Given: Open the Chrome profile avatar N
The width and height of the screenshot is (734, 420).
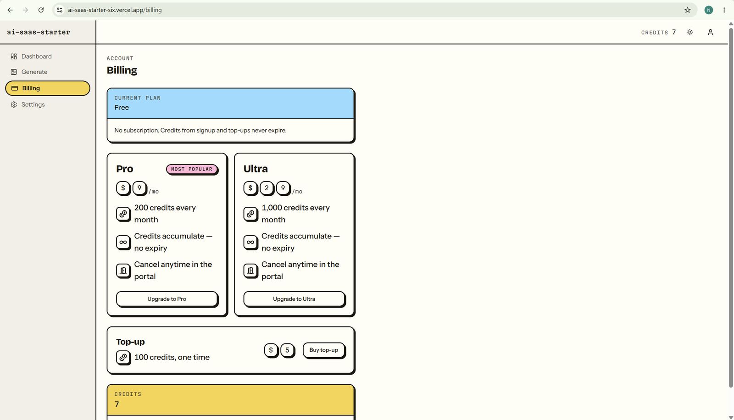Looking at the screenshot, I should click(709, 10).
